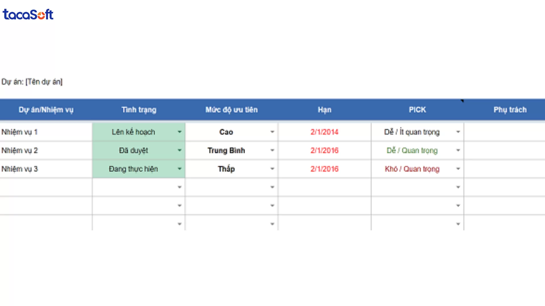Select the 'Phụ trách' column header
The width and height of the screenshot is (545, 306).
click(x=510, y=110)
